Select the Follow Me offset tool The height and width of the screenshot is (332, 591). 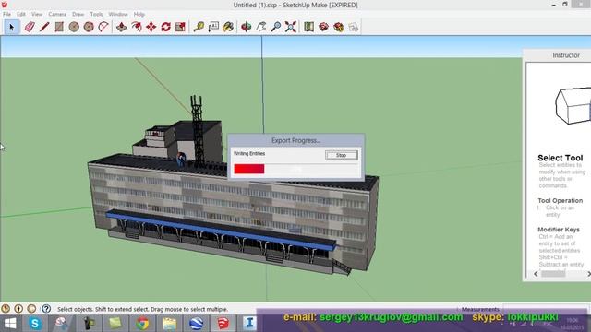[x=137, y=27]
